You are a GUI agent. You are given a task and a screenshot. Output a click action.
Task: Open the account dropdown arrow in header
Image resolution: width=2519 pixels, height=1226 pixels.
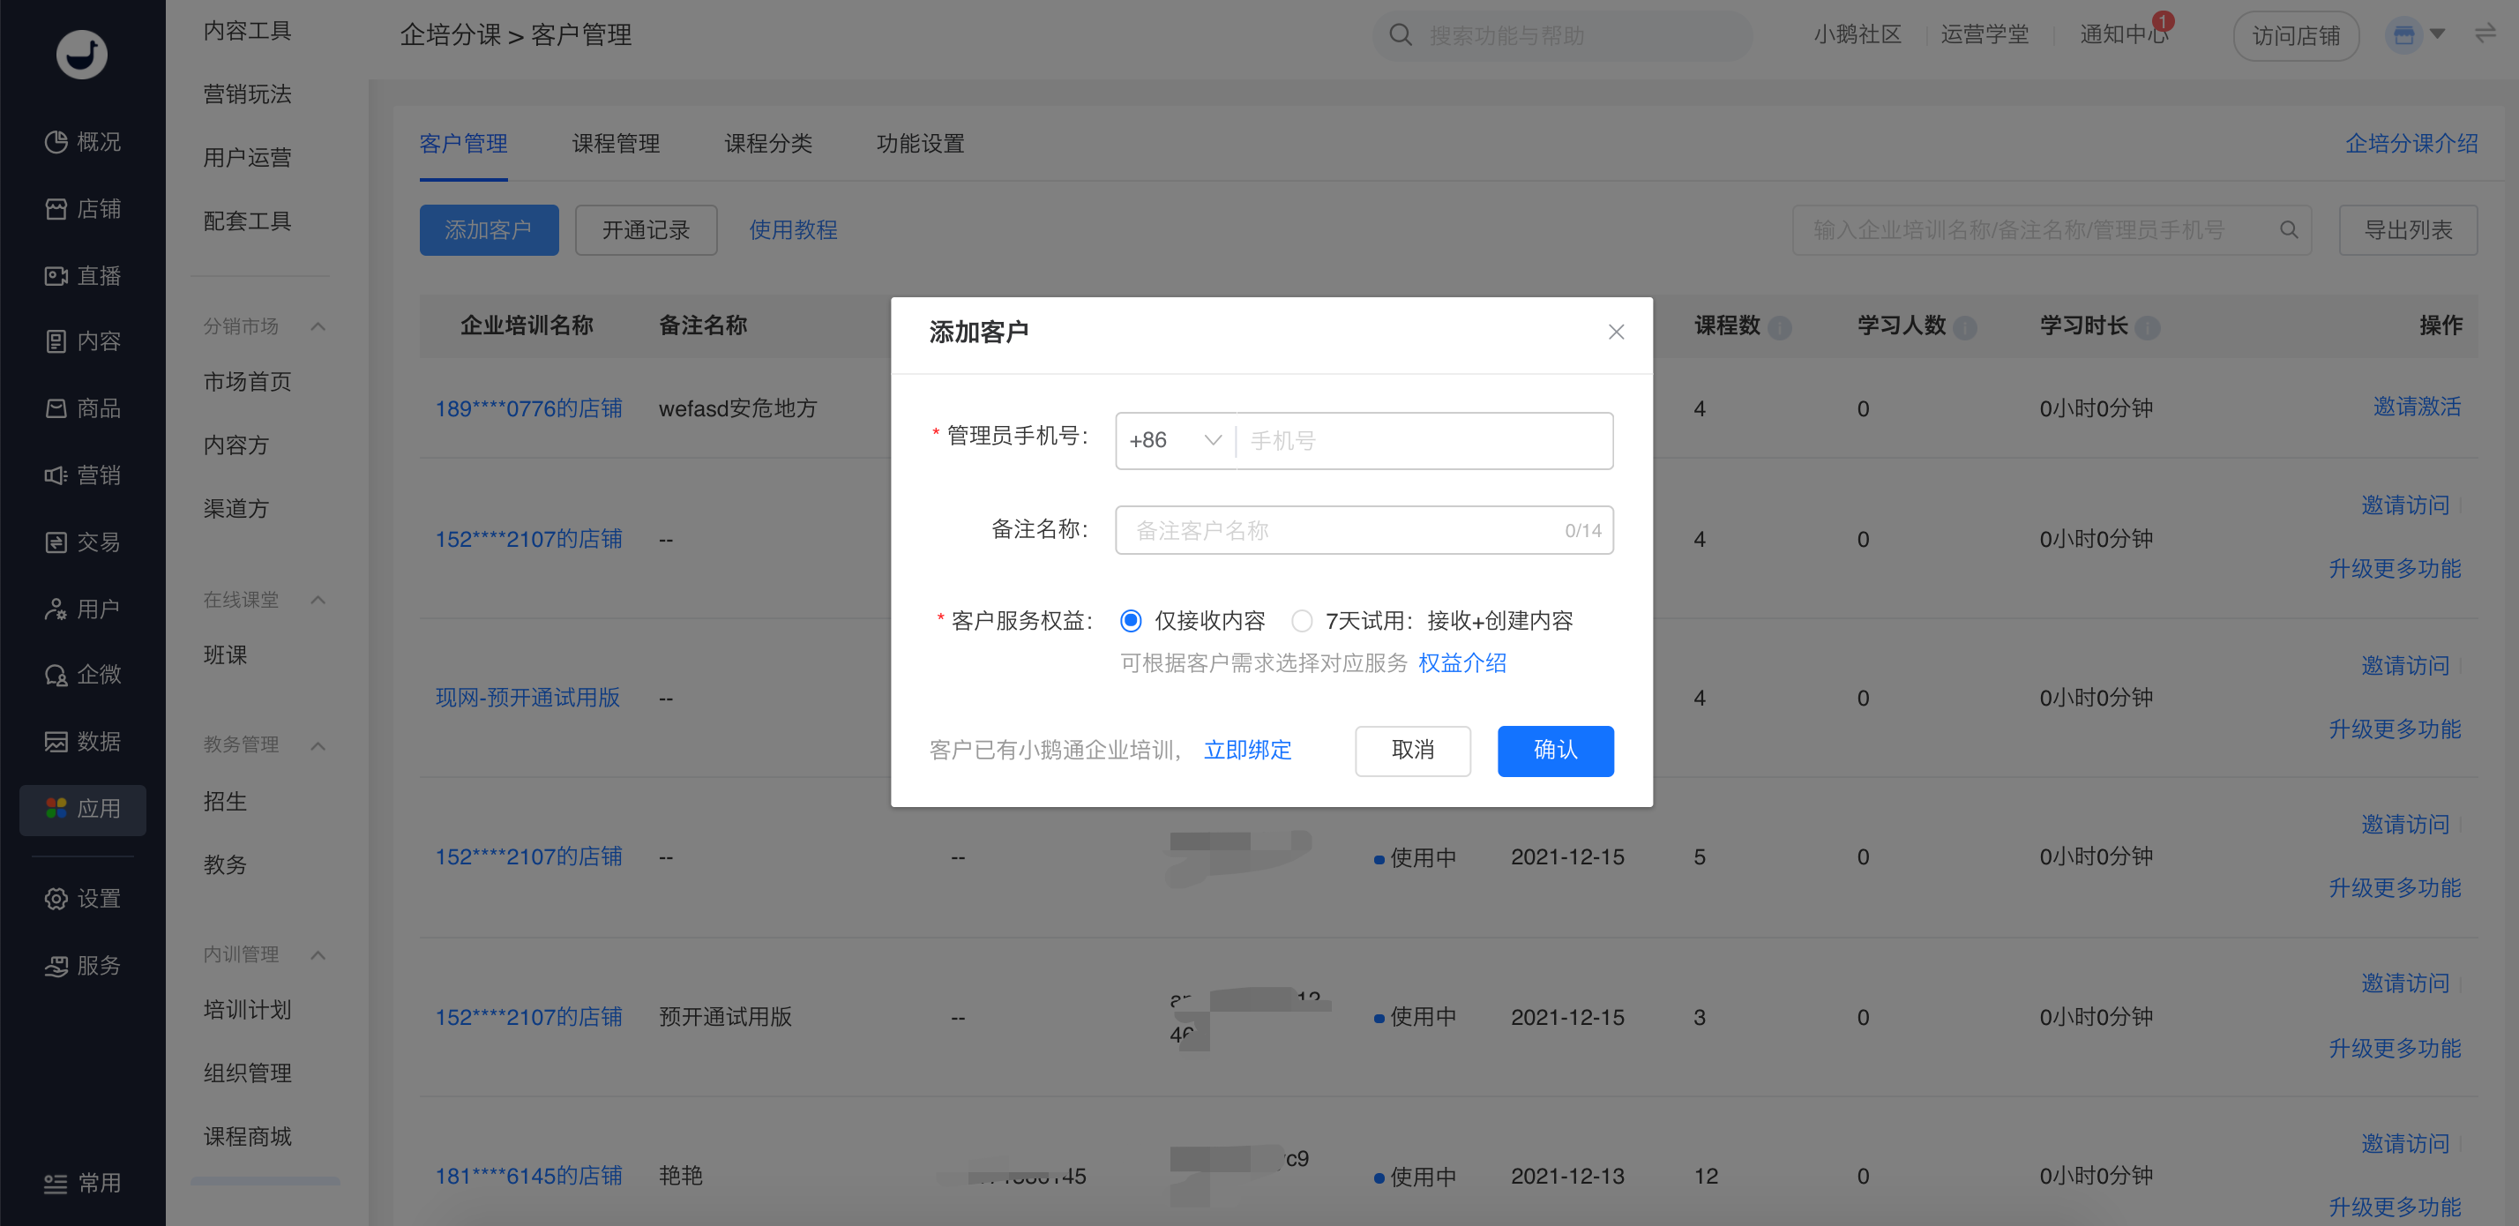coord(2437,35)
